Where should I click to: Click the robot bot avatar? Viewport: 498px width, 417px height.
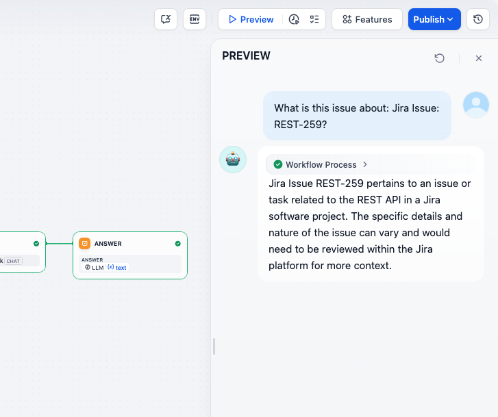tap(233, 160)
